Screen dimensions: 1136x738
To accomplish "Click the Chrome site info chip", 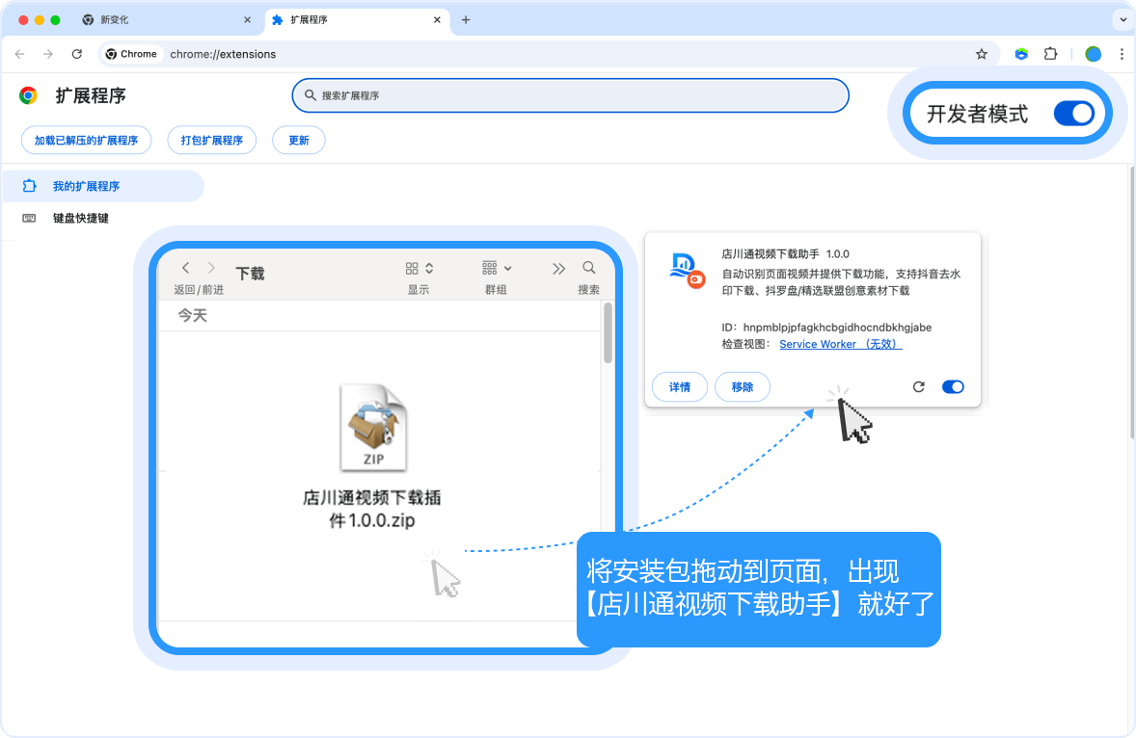I will click(x=131, y=54).
